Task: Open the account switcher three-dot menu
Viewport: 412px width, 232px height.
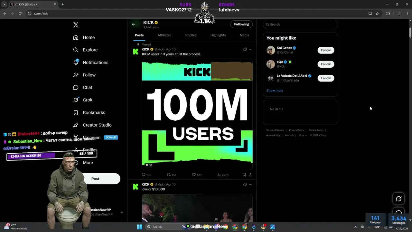Action: tap(121, 212)
